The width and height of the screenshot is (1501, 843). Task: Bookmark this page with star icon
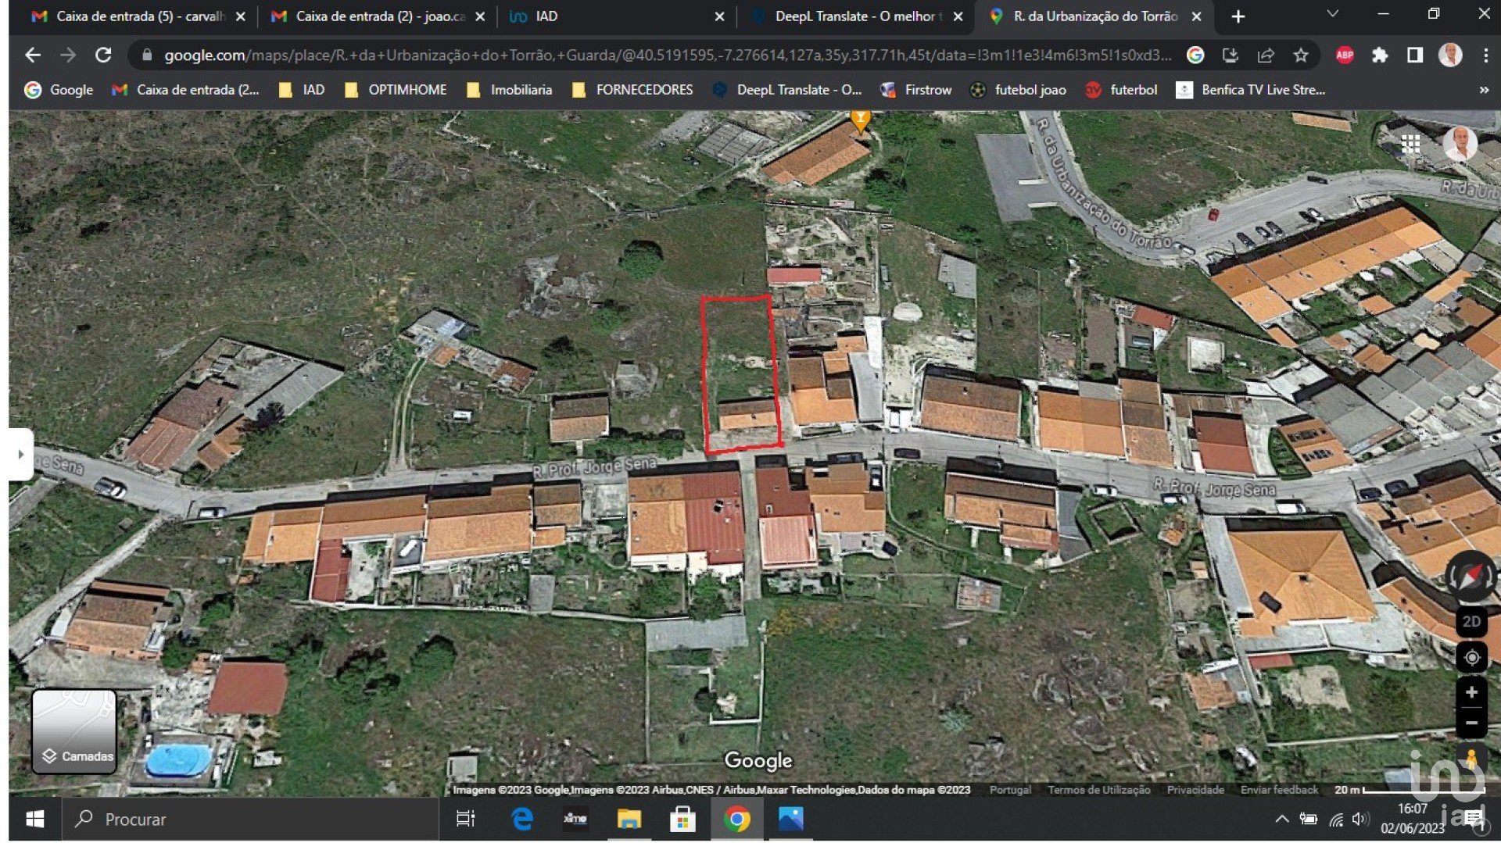click(1300, 55)
